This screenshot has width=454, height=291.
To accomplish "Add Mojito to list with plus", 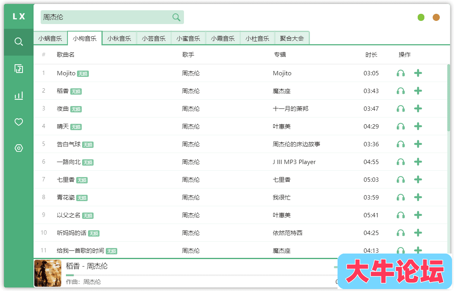I will pyautogui.click(x=418, y=73).
